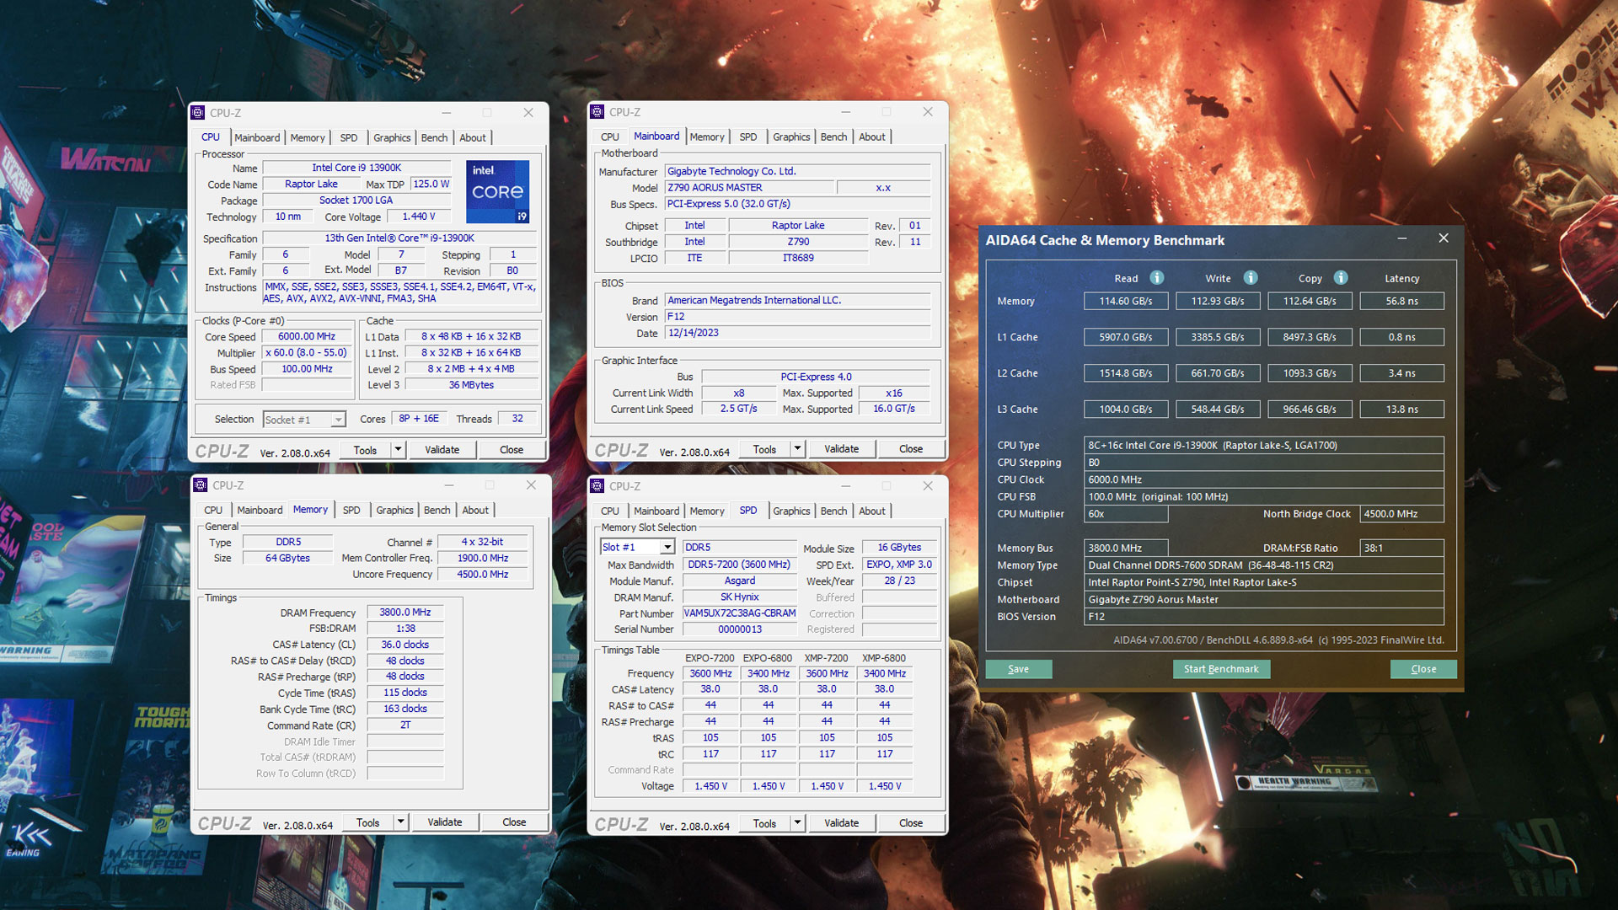Screen dimensions: 1618x910
Task: Open About tab in the SPD CPU-Z window
Action: [x=872, y=511]
